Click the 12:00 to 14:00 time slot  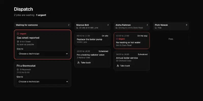click(83, 51)
